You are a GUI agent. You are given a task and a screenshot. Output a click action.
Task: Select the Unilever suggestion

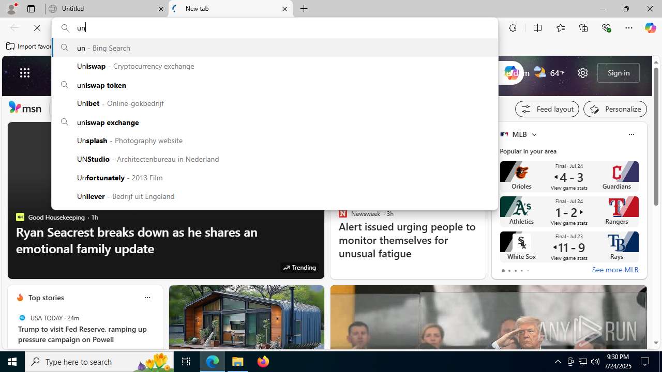[x=275, y=196]
